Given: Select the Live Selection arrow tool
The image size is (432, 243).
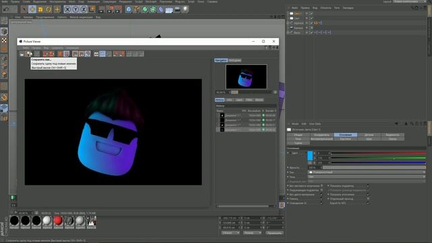Looking at the screenshot, I should coord(24,9).
